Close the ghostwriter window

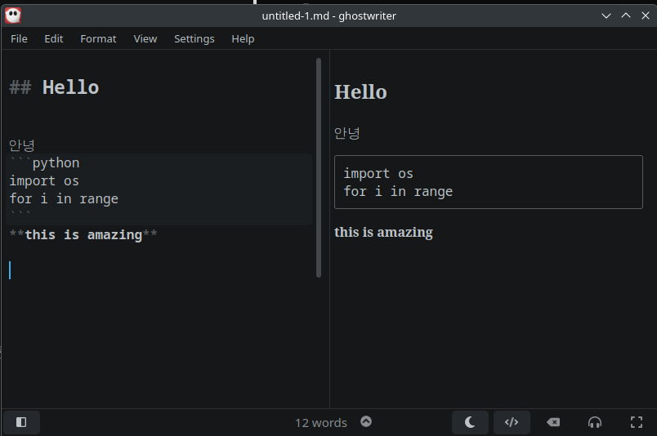coord(646,16)
